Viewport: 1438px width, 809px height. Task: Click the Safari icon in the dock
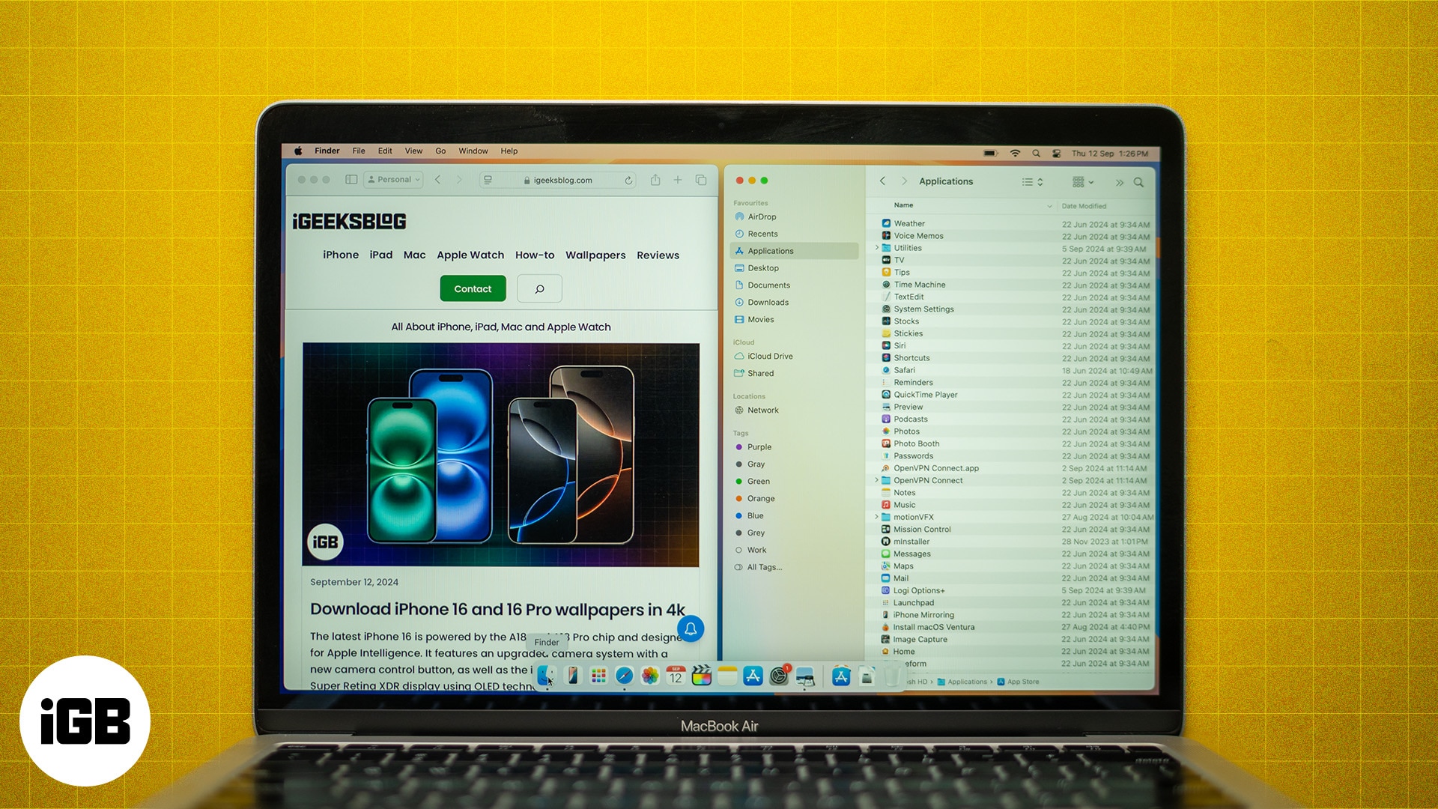(x=623, y=679)
